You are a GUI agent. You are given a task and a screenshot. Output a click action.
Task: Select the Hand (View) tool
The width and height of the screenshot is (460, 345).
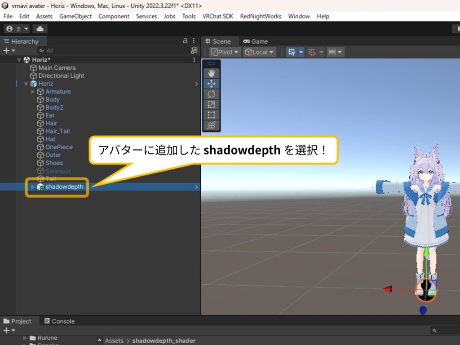click(212, 73)
